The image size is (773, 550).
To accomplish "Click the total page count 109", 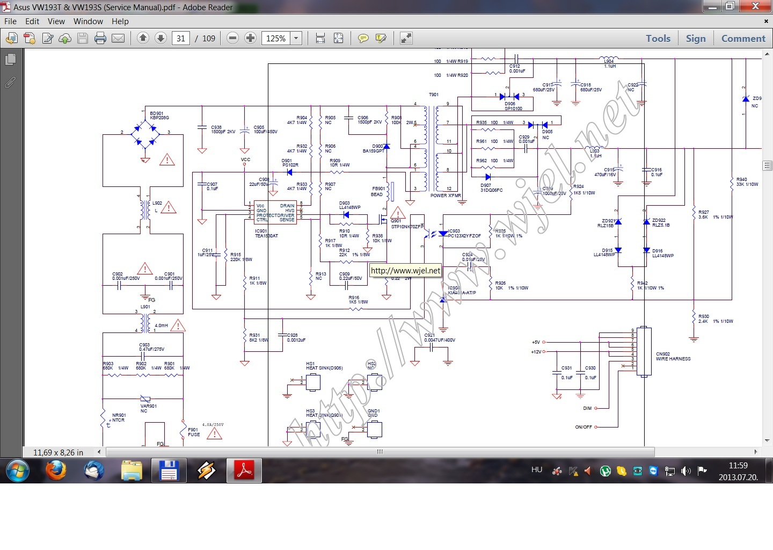I will [x=209, y=39].
